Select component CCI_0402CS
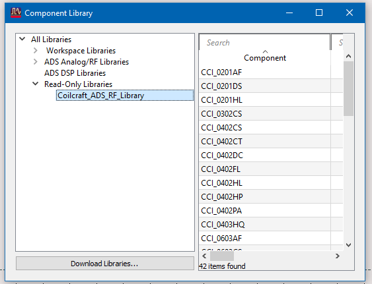Image resolution: width=372 pixels, height=284 pixels. point(265,128)
